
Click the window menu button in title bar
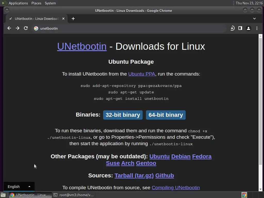pos(7,10)
